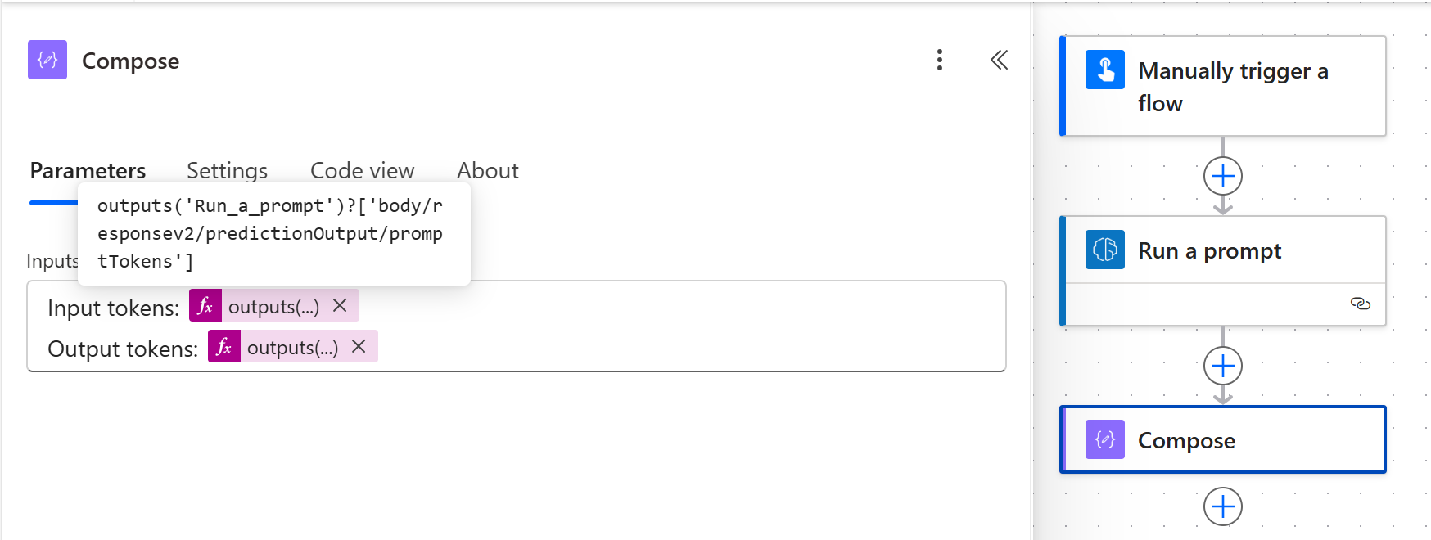This screenshot has width=1431, height=540.
Task: Click fx icon of Input tokens expression
Action: (x=205, y=306)
